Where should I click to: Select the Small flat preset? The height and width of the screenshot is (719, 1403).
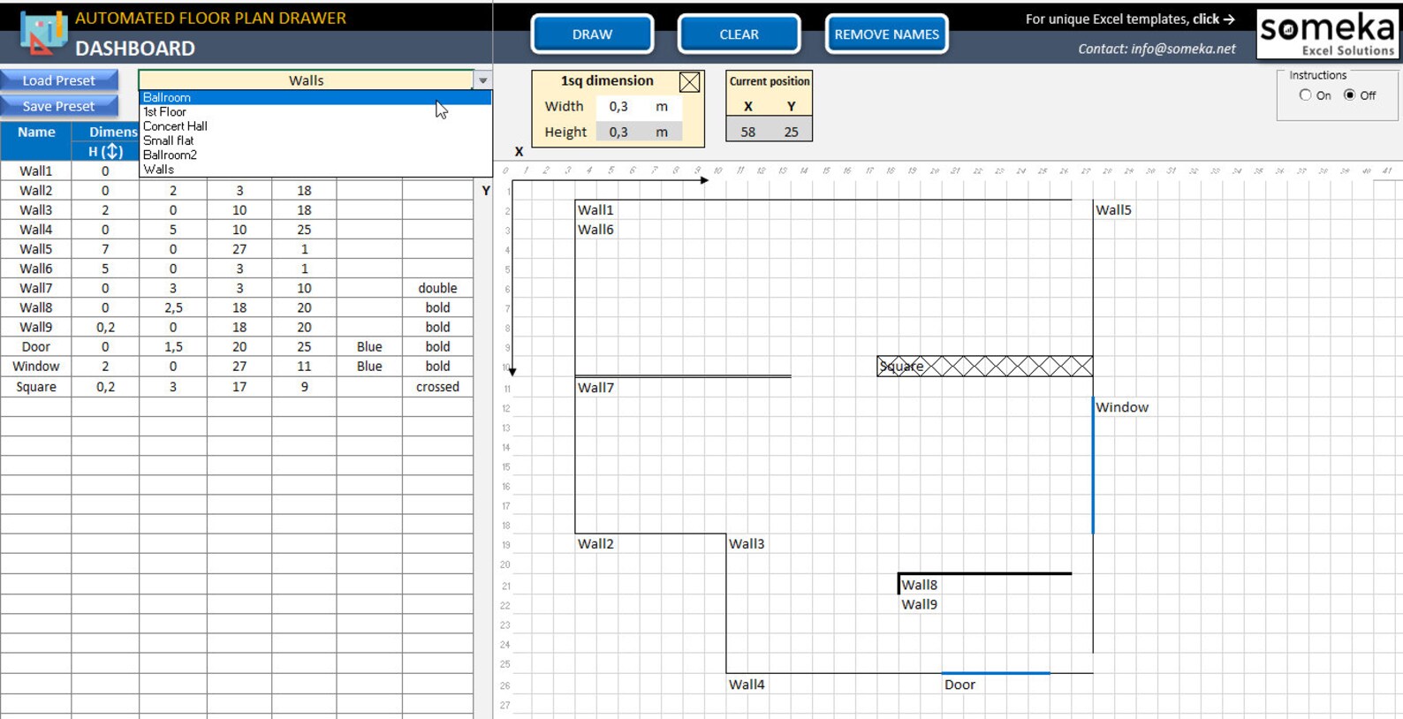click(315, 140)
